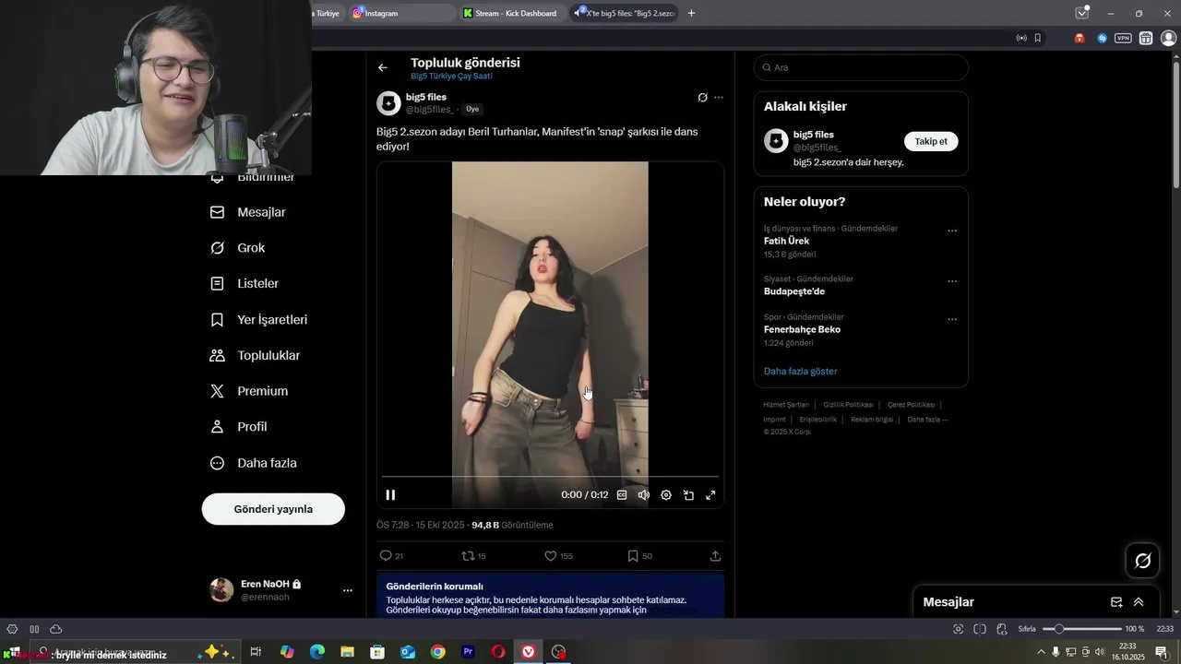Open the Windows notification center icon
The height and width of the screenshot is (664, 1181).
[1161, 652]
